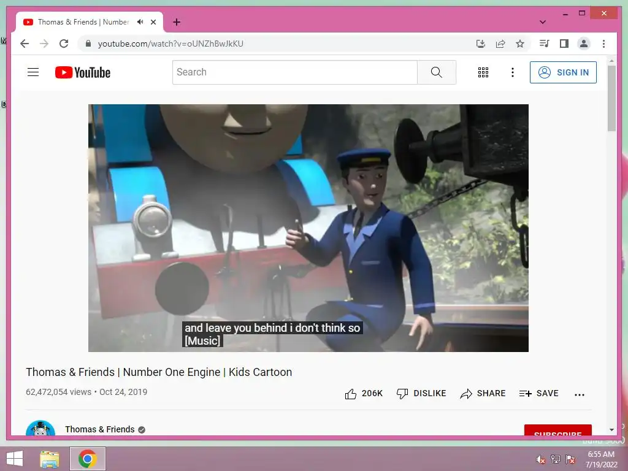628x471 pixels.
Task: Open the Windows Start menu
Action: point(15,459)
